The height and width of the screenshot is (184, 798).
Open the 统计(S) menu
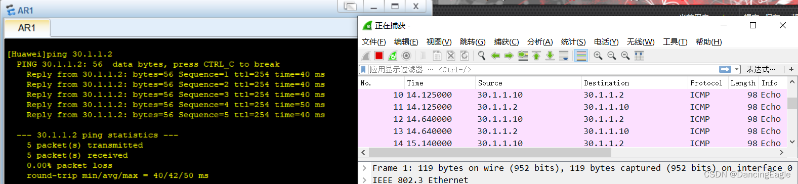point(573,42)
